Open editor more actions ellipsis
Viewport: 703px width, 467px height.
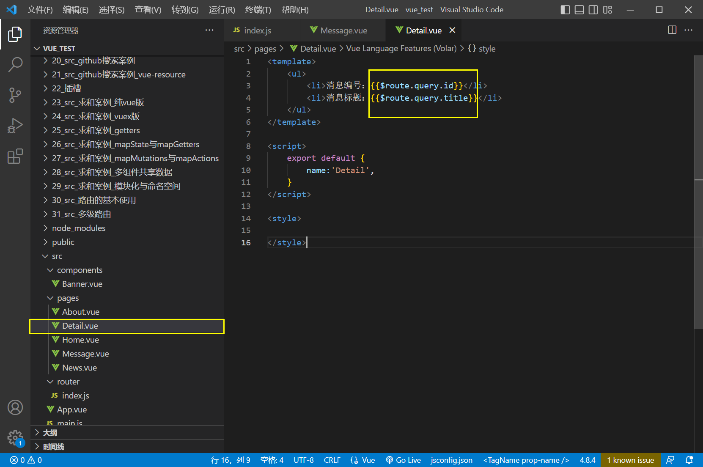pos(689,30)
